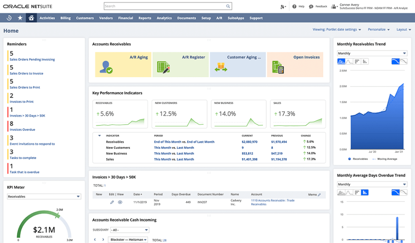Open the A/R Aging shortcut tile

pyautogui.click(x=123, y=64)
